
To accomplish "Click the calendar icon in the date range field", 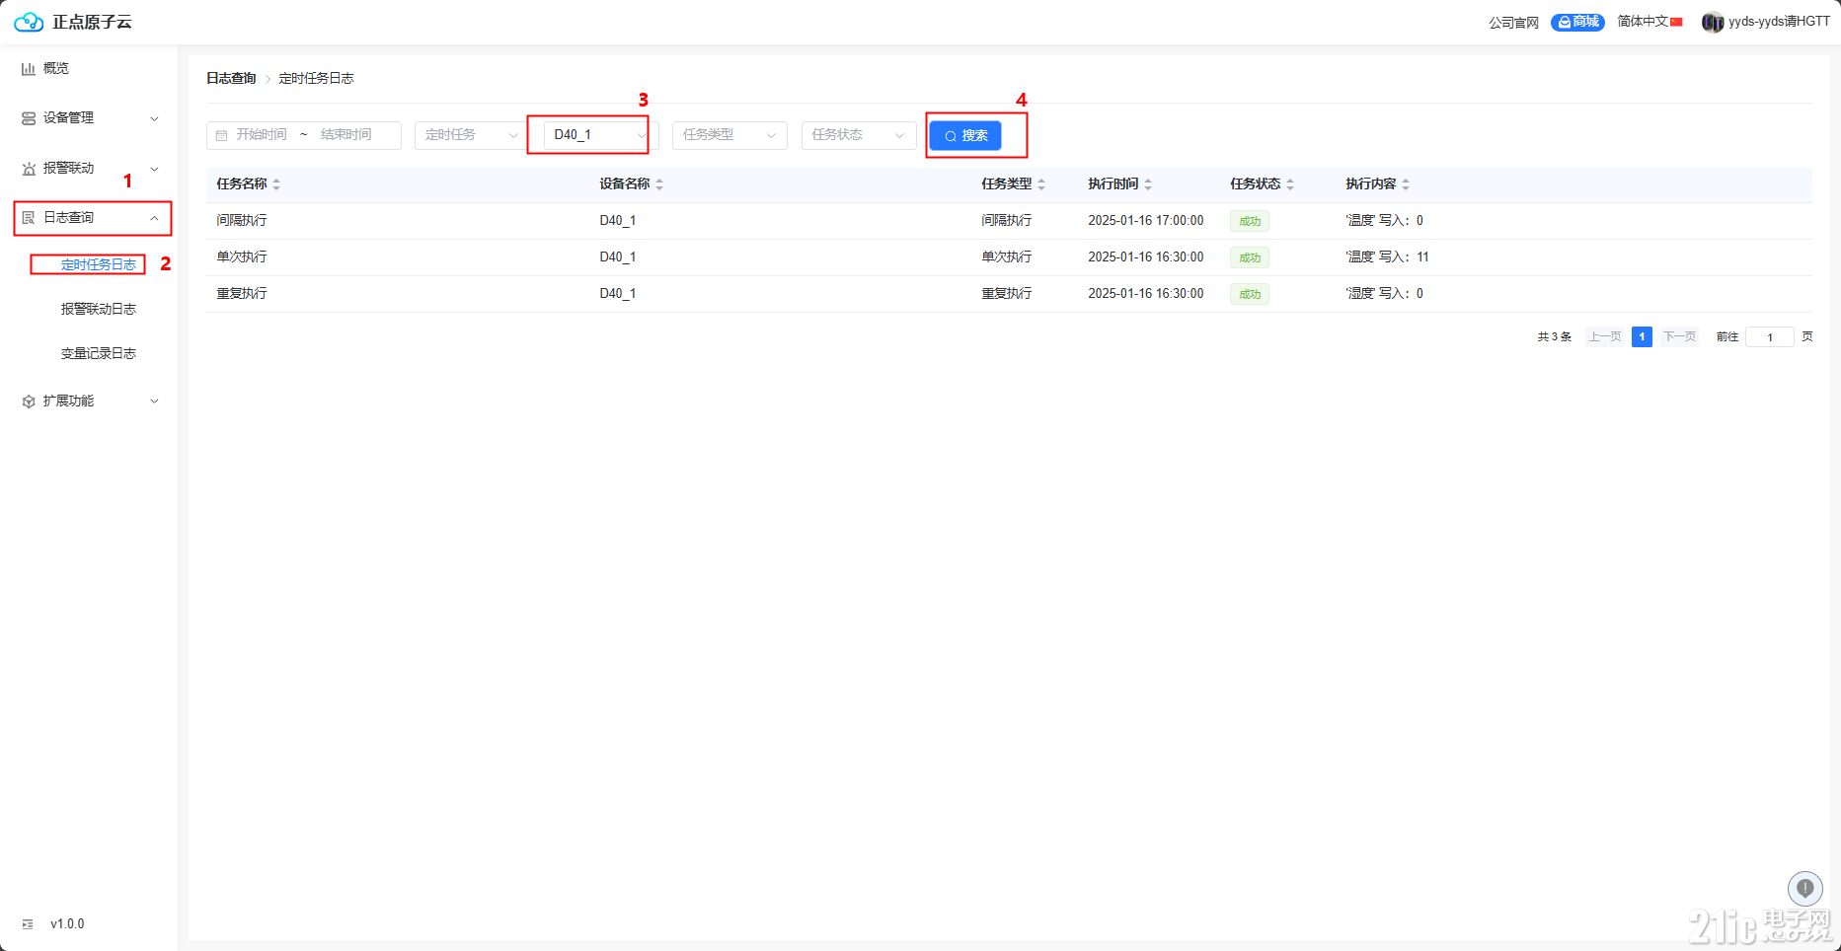I will [x=221, y=135].
